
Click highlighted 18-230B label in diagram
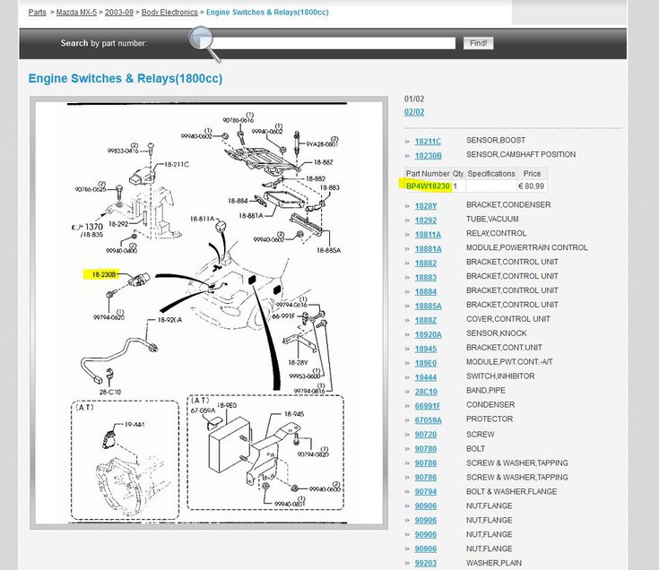click(x=103, y=275)
